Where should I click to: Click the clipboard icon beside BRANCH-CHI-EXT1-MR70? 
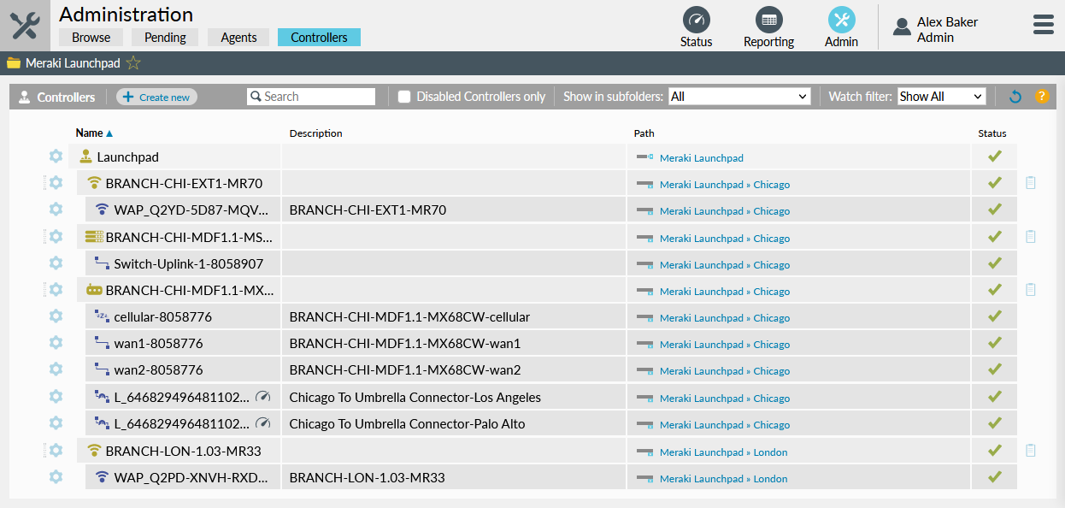coord(1030,182)
